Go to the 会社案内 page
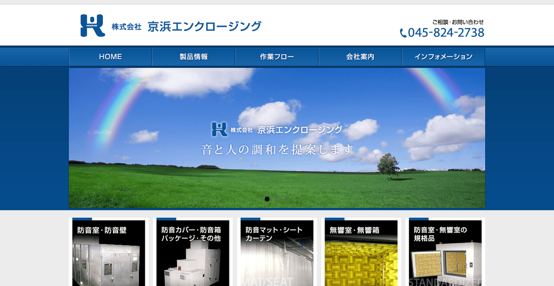The width and height of the screenshot is (554, 286). coord(360,56)
